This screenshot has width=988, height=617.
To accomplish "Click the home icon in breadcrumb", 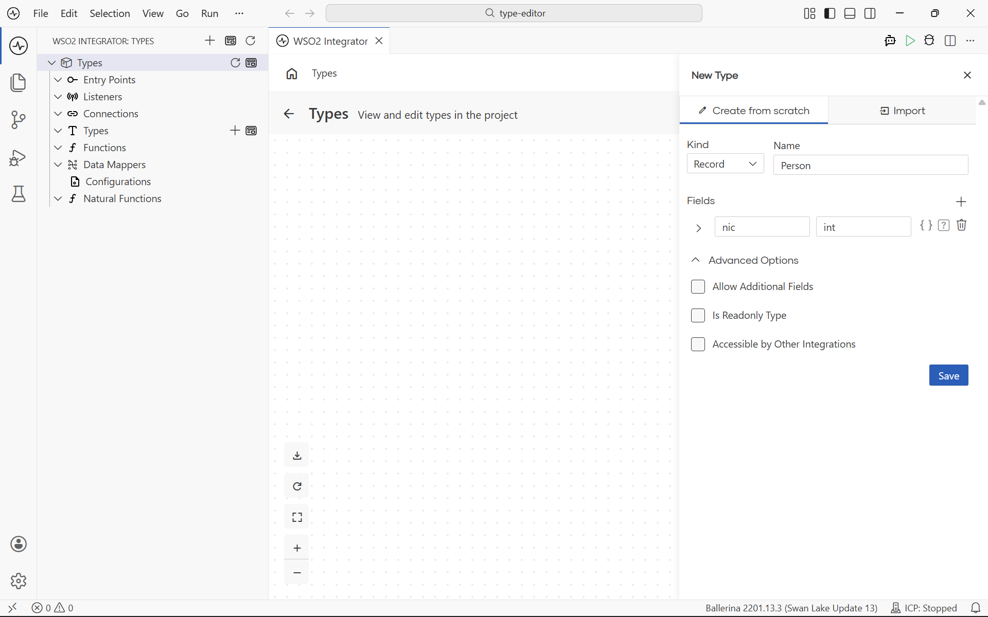I will pos(292,74).
